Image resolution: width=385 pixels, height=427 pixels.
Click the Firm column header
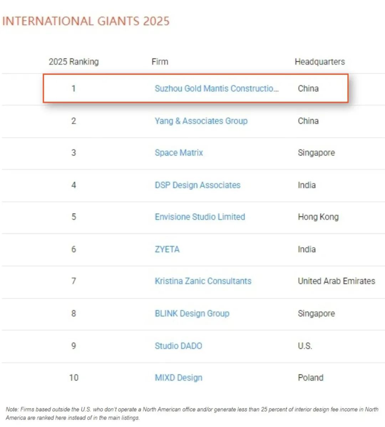tap(160, 62)
